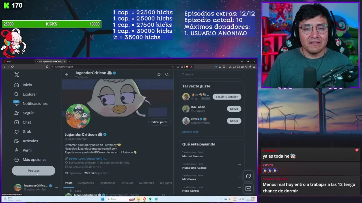
Task: Click the floating Grok button
Action: pyautogui.click(x=248, y=176)
